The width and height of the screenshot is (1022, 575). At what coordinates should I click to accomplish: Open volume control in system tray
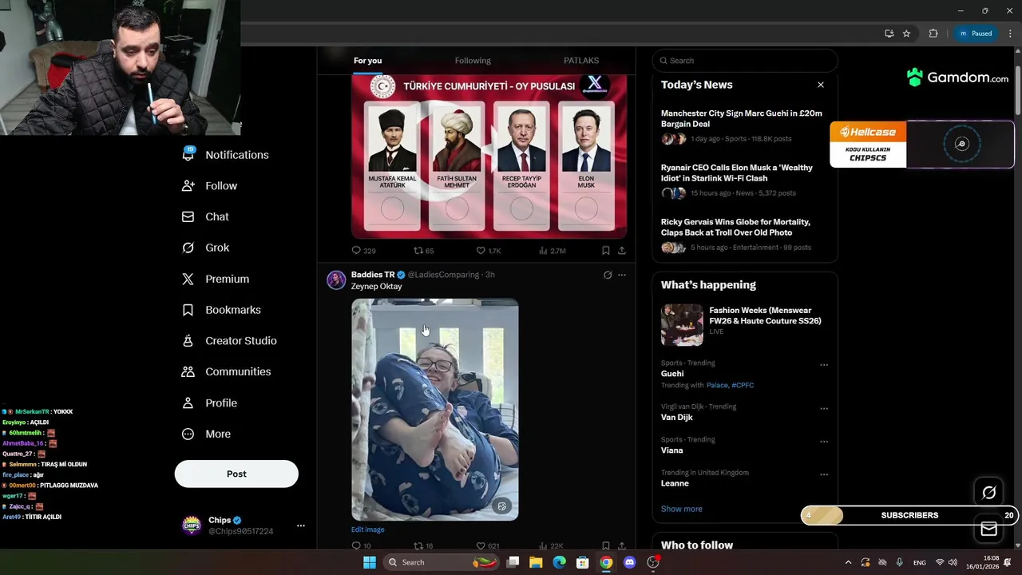[x=953, y=562]
